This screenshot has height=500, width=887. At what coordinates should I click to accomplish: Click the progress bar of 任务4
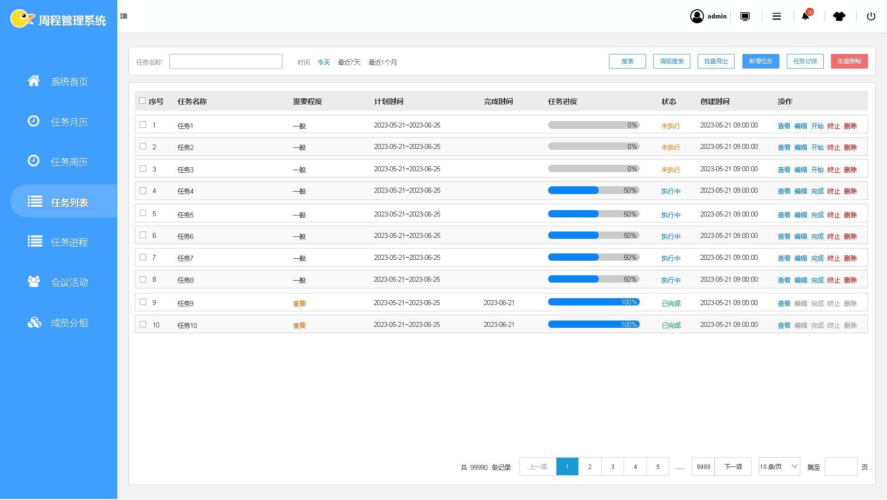(x=593, y=191)
